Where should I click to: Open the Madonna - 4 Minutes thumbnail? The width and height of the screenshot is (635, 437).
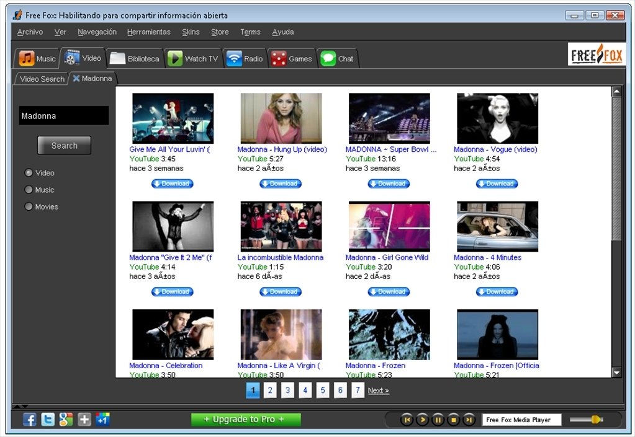pyautogui.click(x=497, y=226)
